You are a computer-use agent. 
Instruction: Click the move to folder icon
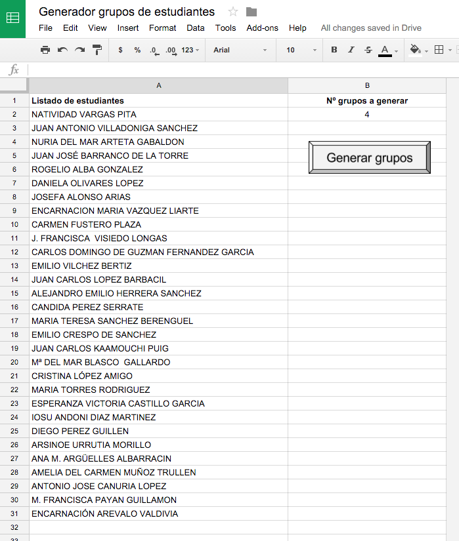251,12
